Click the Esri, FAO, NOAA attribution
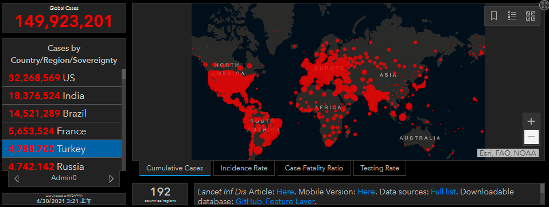The image size is (549, 207). coord(507,153)
